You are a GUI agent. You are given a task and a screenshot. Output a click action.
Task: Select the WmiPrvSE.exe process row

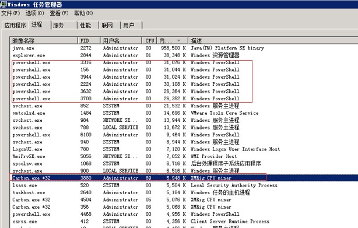(x=184, y=156)
